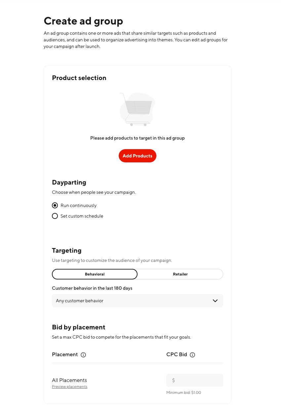Viewport: 281px width, 420px height.
Task: Open the Preview placements link
Action: [x=69, y=386]
